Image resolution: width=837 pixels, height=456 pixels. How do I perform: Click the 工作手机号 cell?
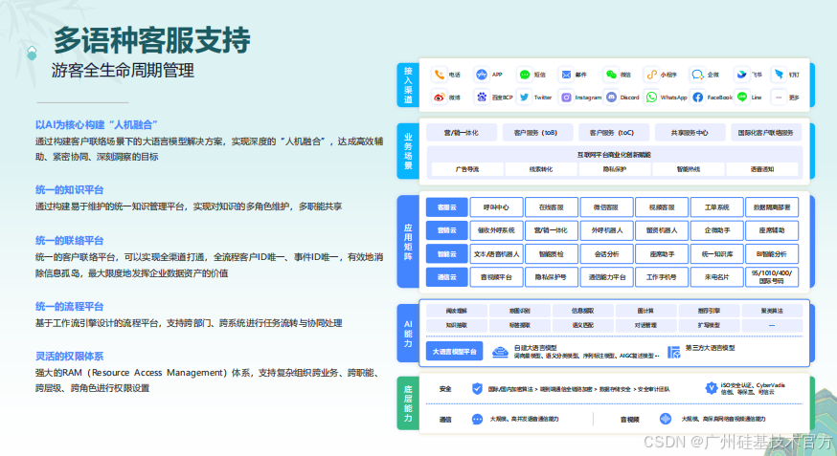click(662, 277)
